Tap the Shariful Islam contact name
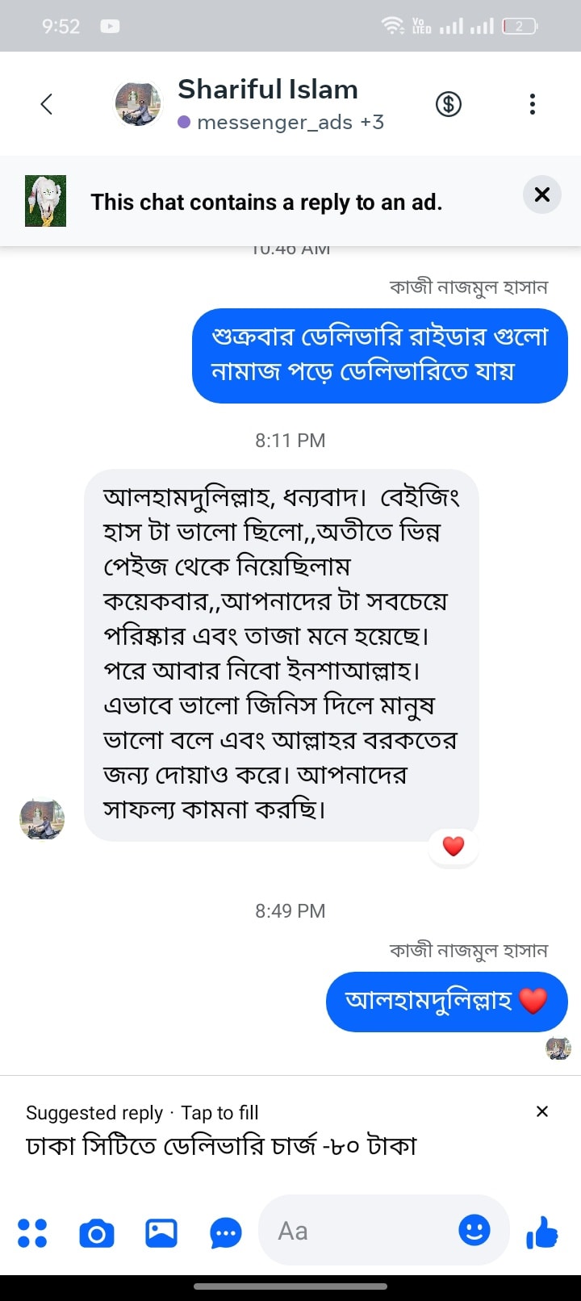This screenshot has height=1301, width=581. (267, 89)
